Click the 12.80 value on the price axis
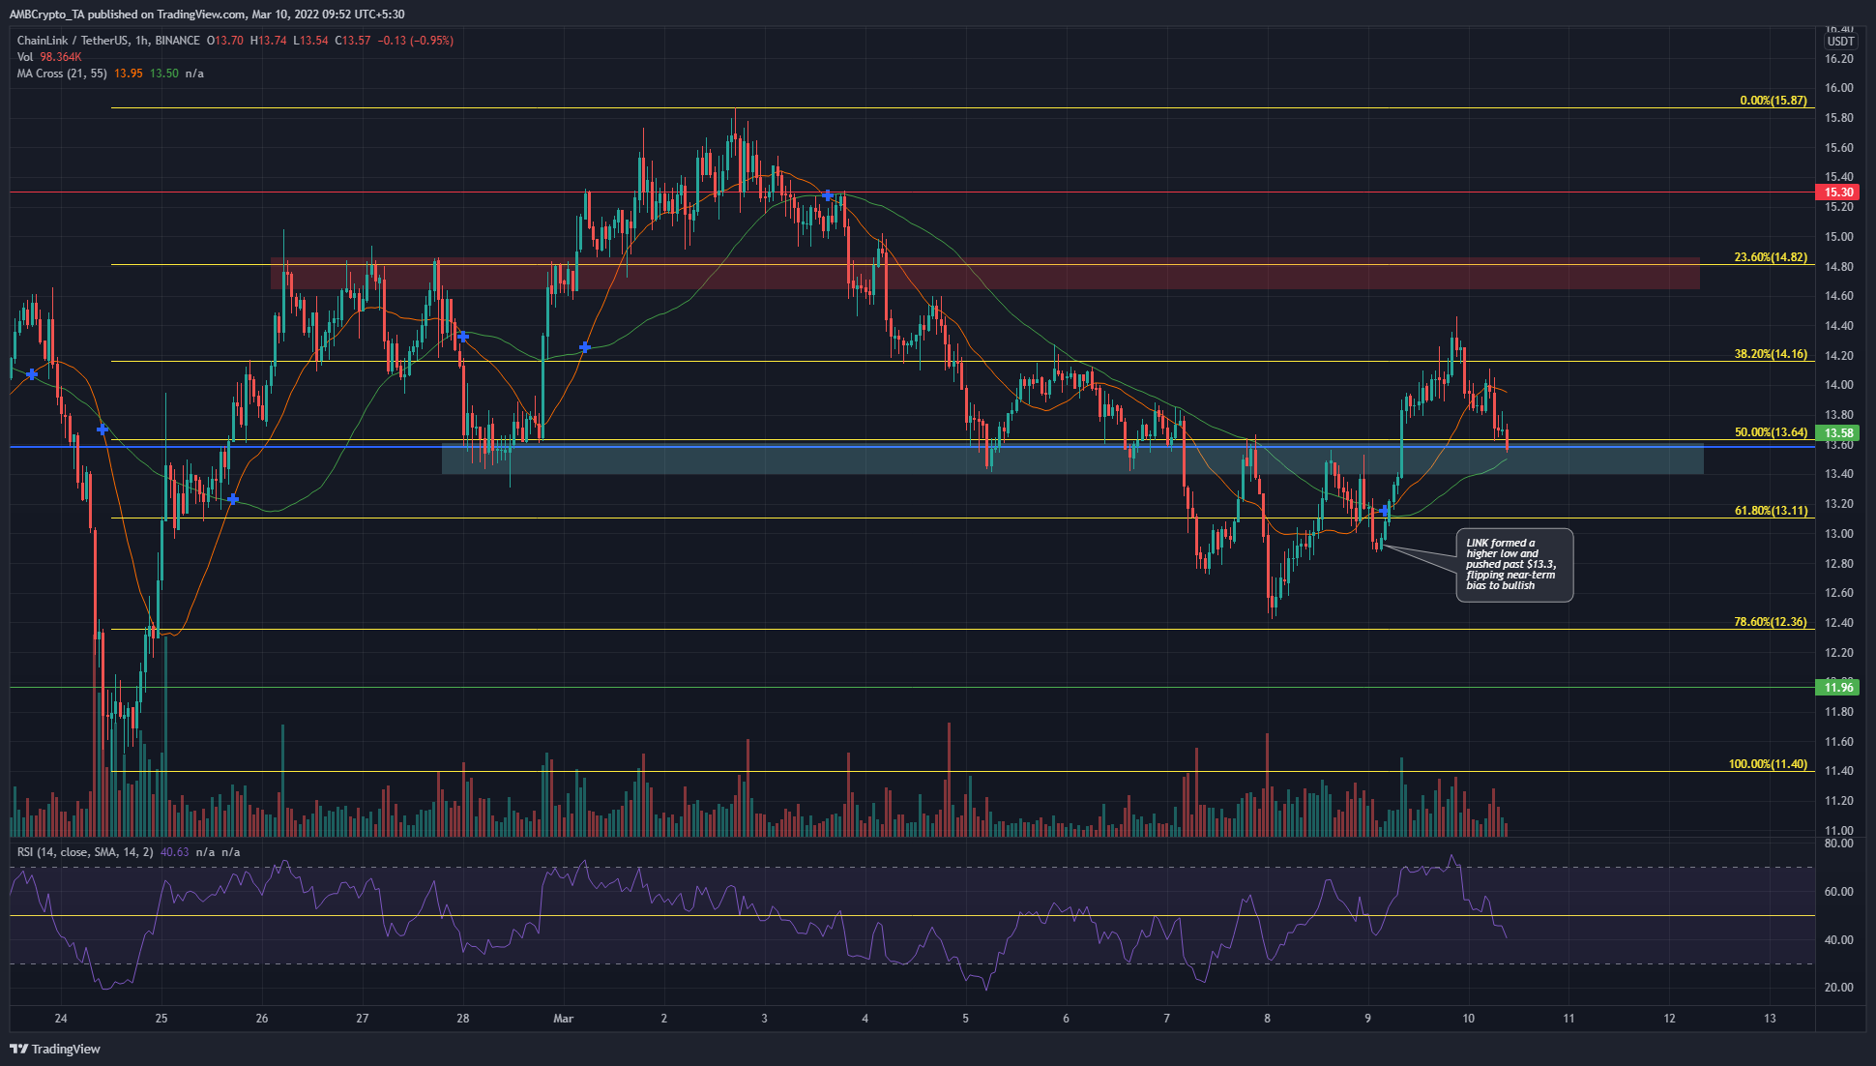Image resolution: width=1876 pixels, height=1066 pixels. click(1838, 564)
